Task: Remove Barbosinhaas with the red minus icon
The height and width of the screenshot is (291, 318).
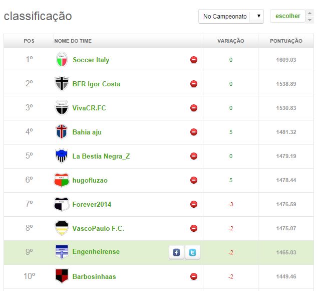Action: pyautogui.click(x=194, y=276)
